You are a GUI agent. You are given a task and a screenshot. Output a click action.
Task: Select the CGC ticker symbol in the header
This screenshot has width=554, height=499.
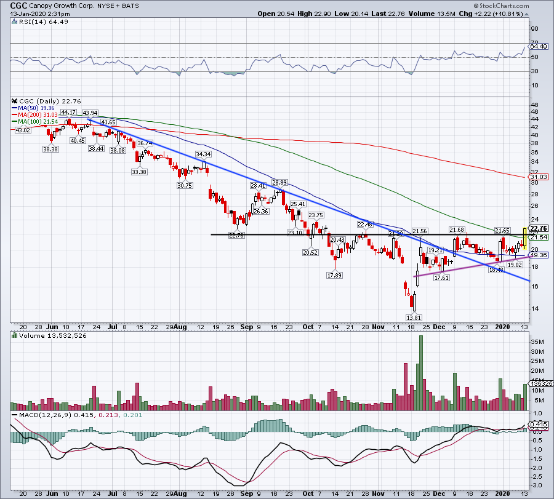pos(18,6)
